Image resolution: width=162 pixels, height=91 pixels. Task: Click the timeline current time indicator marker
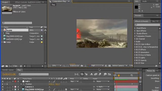[x=119, y=75]
